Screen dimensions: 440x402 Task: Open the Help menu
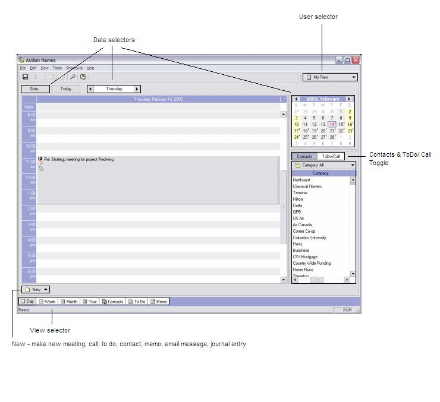click(90, 68)
